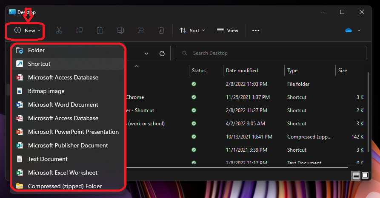The width and height of the screenshot is (380, 198).
Task: Expand the address bar history chevron
Action: 146,54
